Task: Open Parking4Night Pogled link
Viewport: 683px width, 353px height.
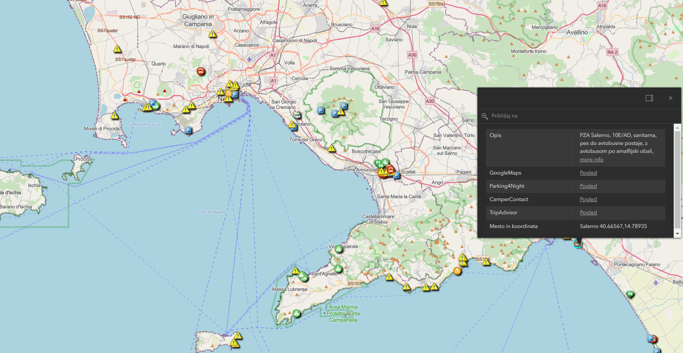Action: click(x=588, y=186)
